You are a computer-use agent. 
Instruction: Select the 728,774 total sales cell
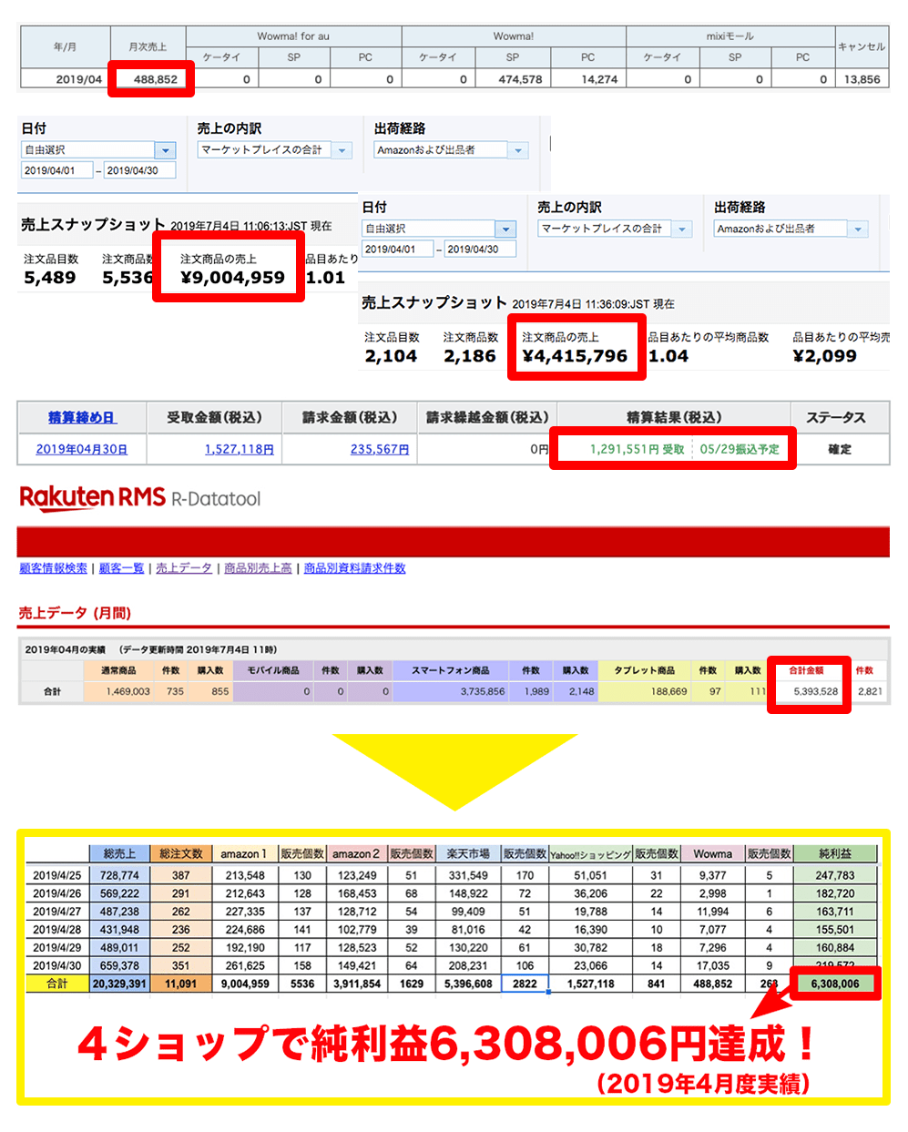coord(119,875)
